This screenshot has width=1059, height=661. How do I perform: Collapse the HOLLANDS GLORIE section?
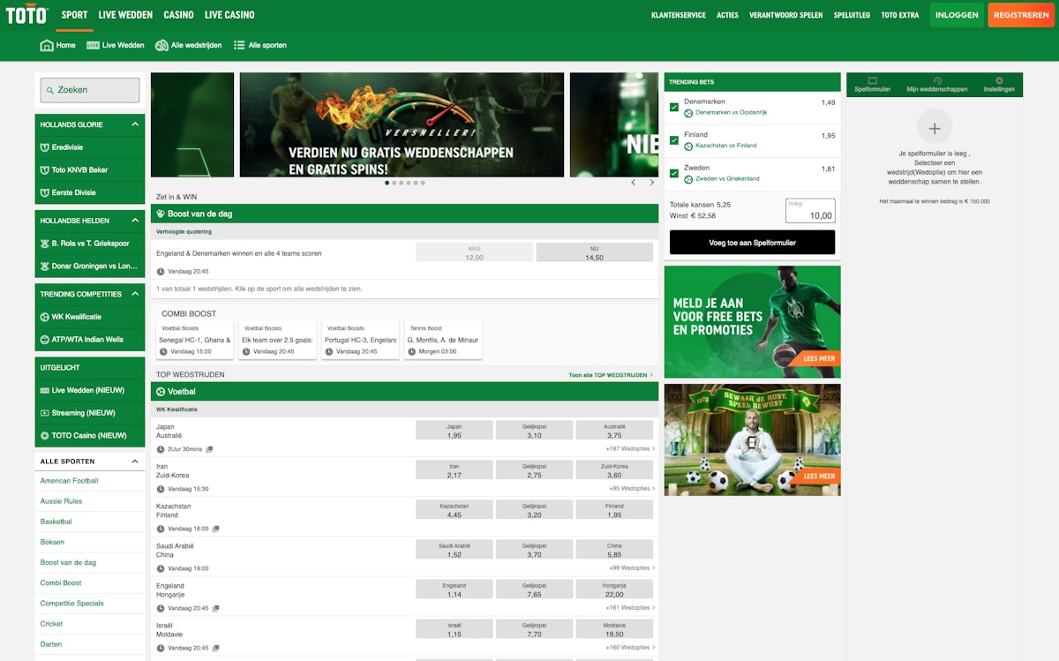click(135, 124)
